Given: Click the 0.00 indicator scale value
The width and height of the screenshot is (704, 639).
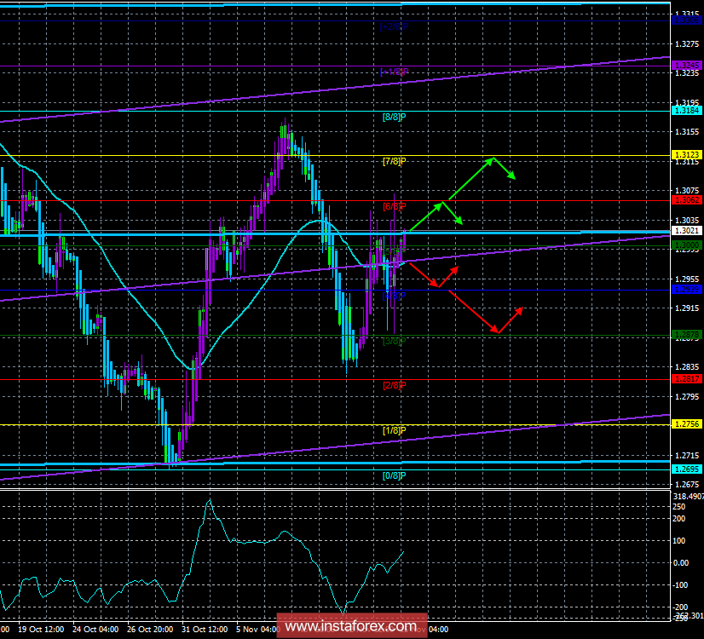Looking at the screenshot, I should pyautogui.click(x=681, y=563).
